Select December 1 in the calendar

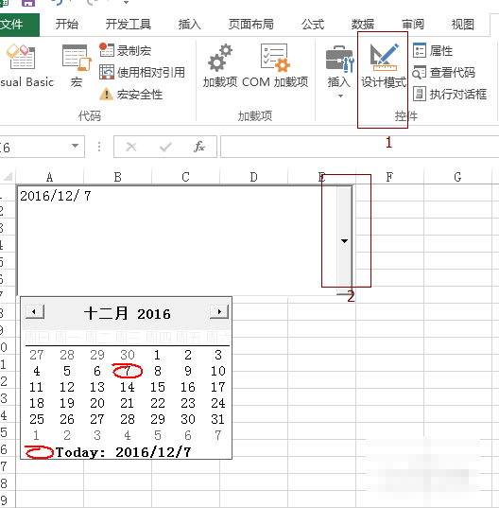(157, 355)
